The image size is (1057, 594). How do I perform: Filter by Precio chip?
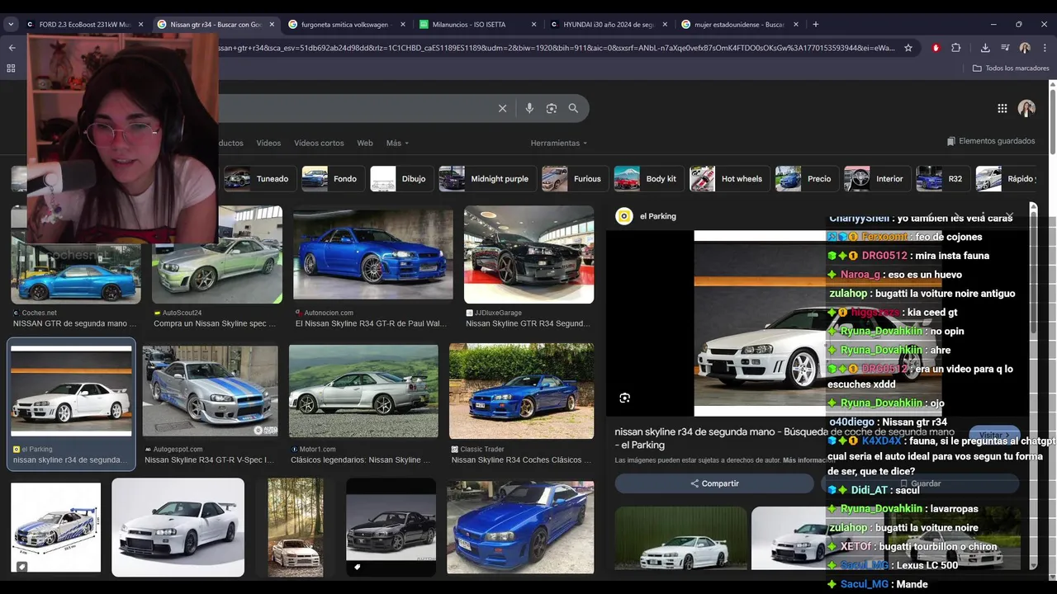(807, 178)
